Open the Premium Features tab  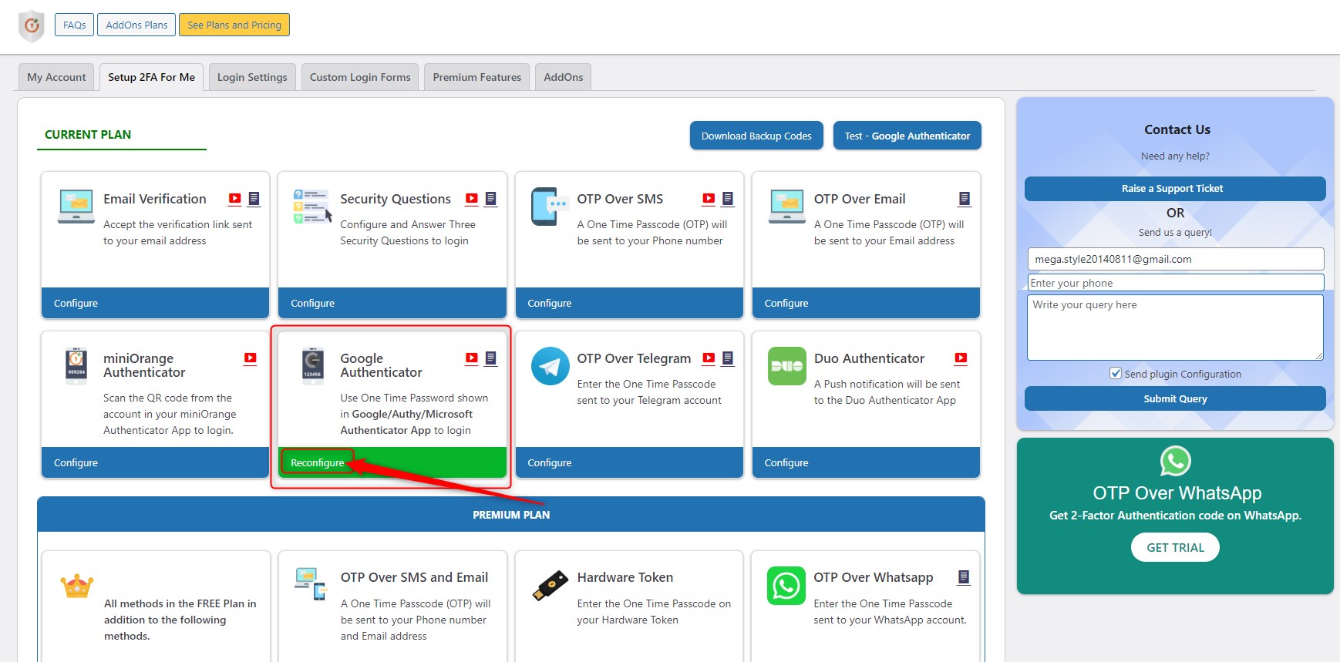point(477,77)
